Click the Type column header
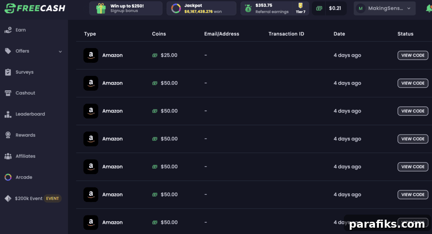This screenshot has height=234, width=432. pos(90,34)
